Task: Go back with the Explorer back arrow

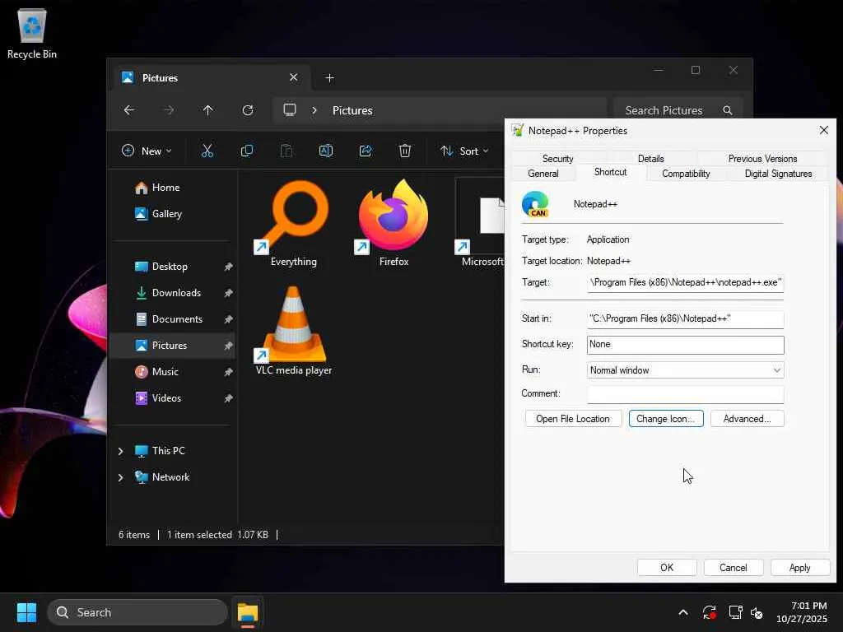Action: click(x=129, y=110)
